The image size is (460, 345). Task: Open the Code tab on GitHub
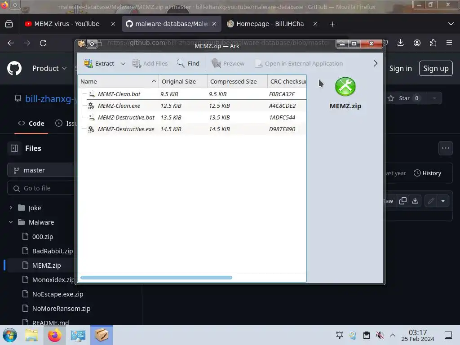[x=31, y=124]
